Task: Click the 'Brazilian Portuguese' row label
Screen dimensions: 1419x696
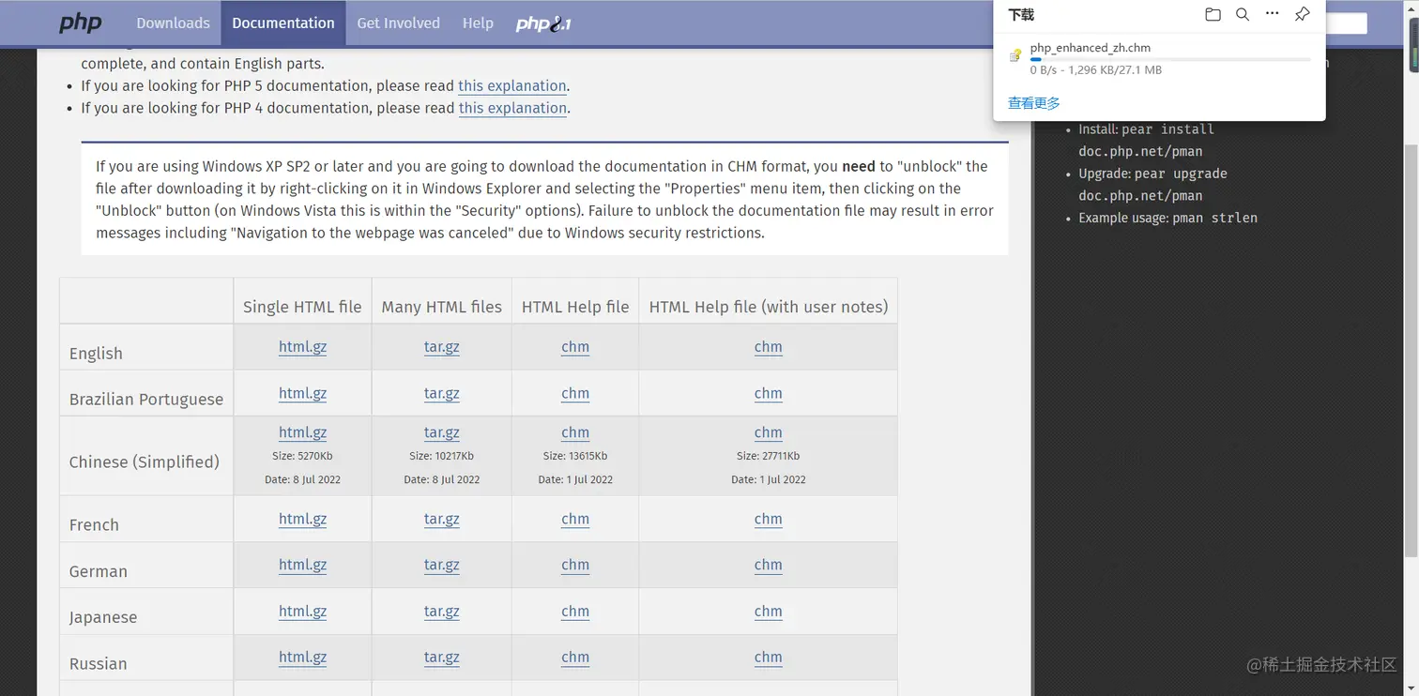Action: click(146, 399)
